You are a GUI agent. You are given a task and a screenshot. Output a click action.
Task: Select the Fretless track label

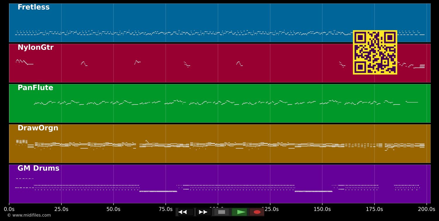tap(34, 7)
